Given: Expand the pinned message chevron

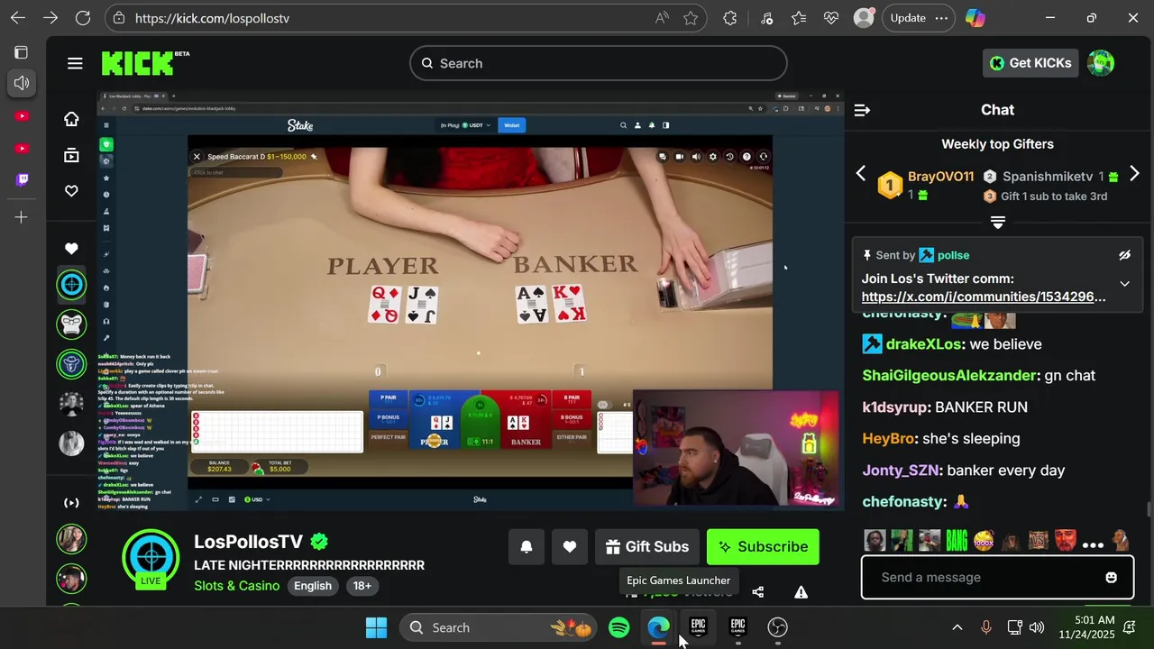Looking at the screenshot, I should 1124,284.
